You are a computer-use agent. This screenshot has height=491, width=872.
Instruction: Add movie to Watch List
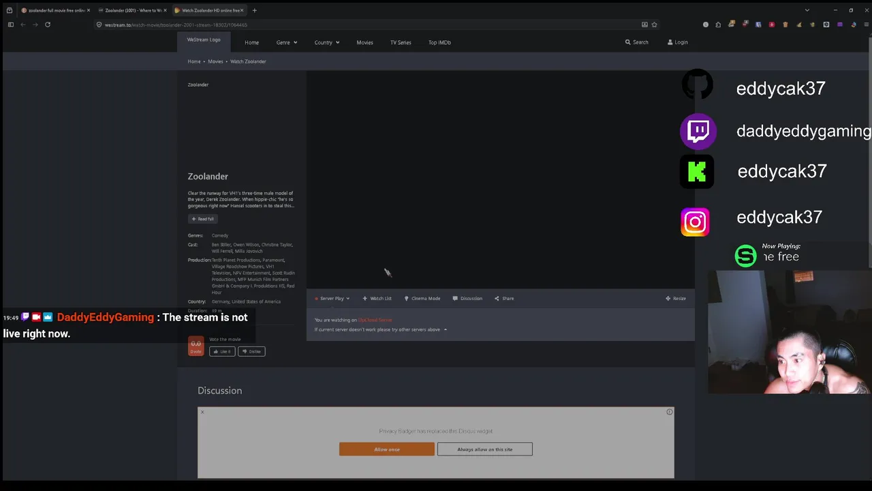coord(377,298)
